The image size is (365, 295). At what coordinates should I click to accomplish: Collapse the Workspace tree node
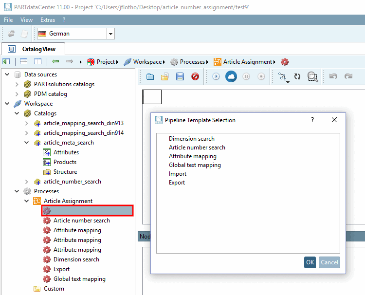tap(7, 104)
